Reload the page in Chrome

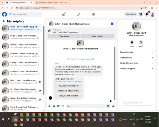click(x=12, y=8)
